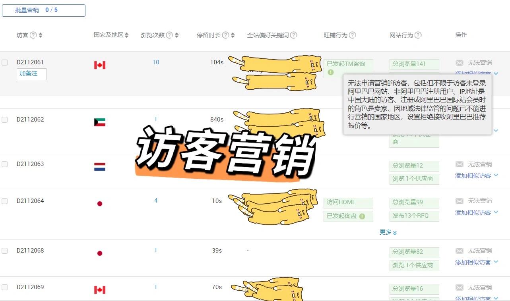Sort by 停留时长 column arrows

tap(233, 35)
